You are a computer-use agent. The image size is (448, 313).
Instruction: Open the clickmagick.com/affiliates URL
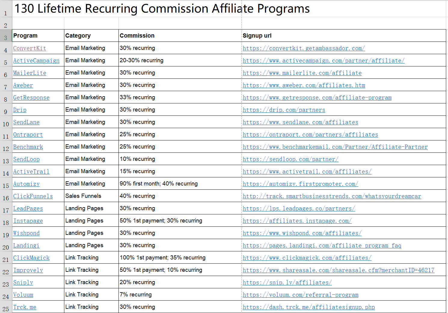pos(307,258)
